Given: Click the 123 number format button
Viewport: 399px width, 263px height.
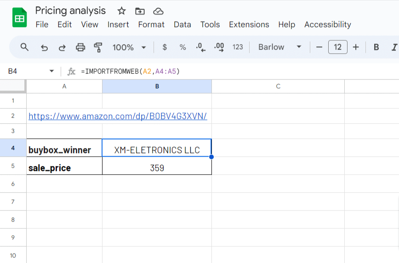Looking at the screenshot, I should point(238,47).
